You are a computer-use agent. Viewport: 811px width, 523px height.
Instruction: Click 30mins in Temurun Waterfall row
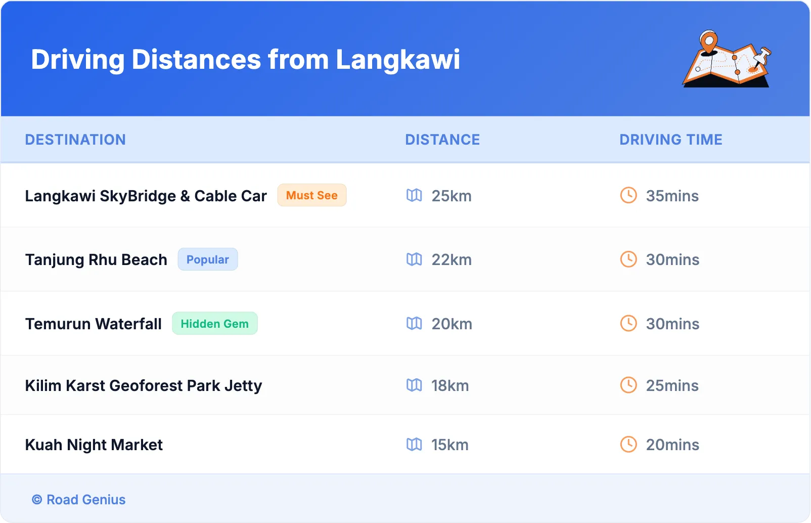(673, 324)
